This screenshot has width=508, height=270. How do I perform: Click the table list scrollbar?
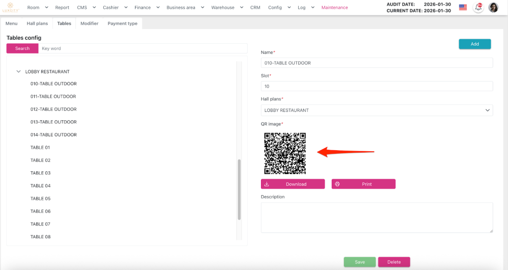[239, 189]
